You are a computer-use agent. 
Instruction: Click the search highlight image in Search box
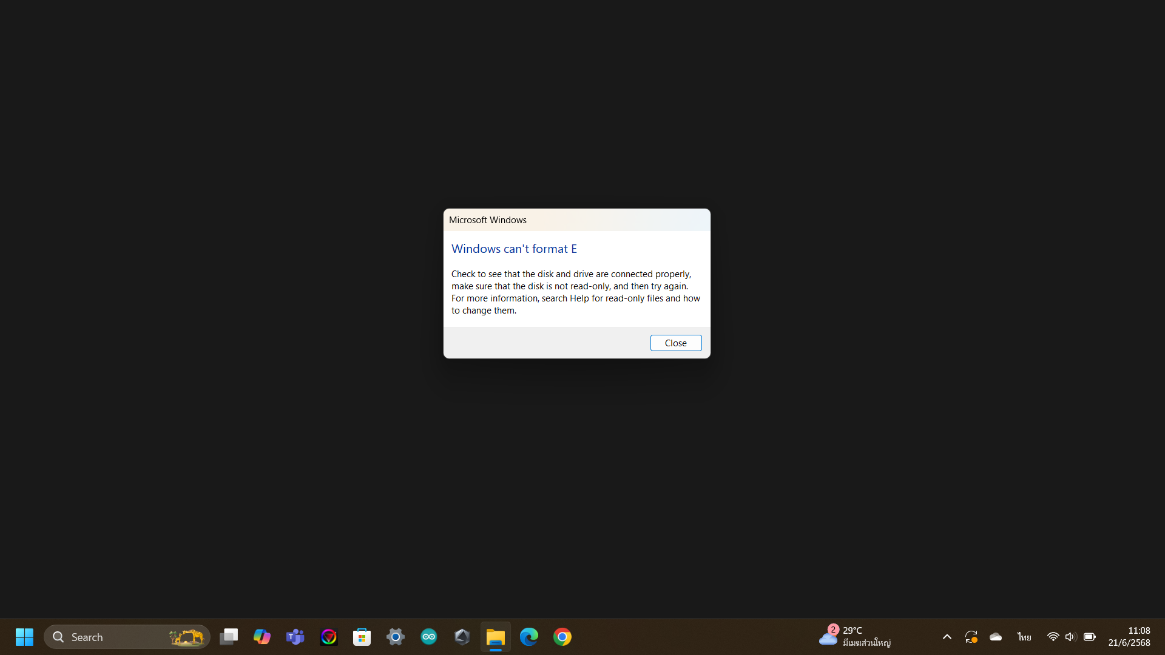[186, 637]
